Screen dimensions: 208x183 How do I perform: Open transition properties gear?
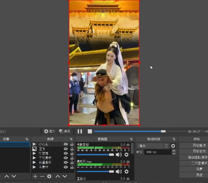point(173,146)
